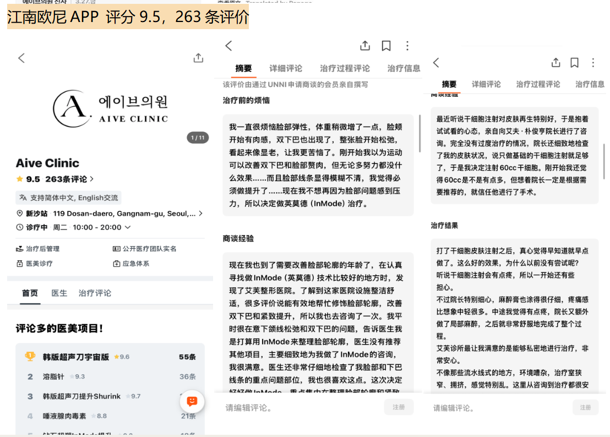This screenshot has width=610, height=437.
Task: Bookmark the right stem cell review
Action: (x=575, y=63)
